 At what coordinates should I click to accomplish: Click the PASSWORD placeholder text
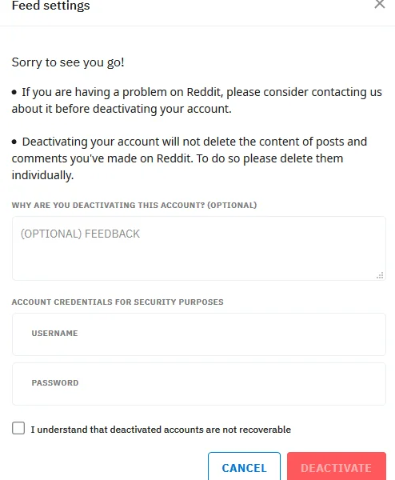pyautogui.click(x=55, y=382)
